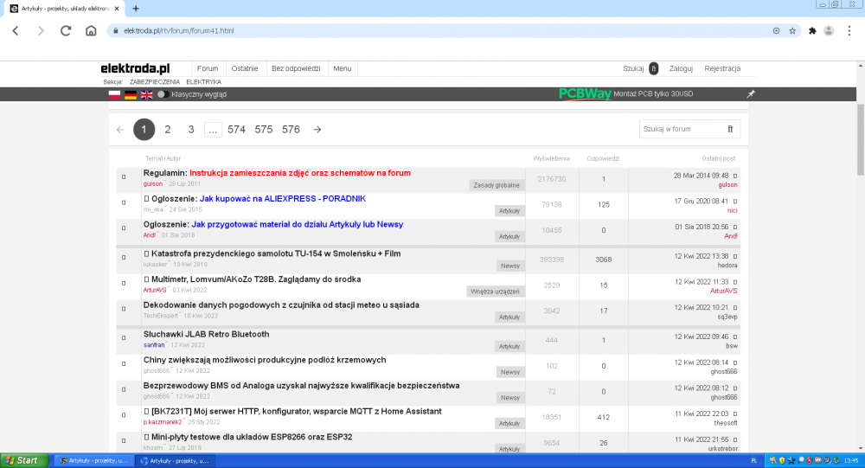Open the Ostatnie tab in navigation
This screenshot has width=865, height=468.
(x=245, y=68)
